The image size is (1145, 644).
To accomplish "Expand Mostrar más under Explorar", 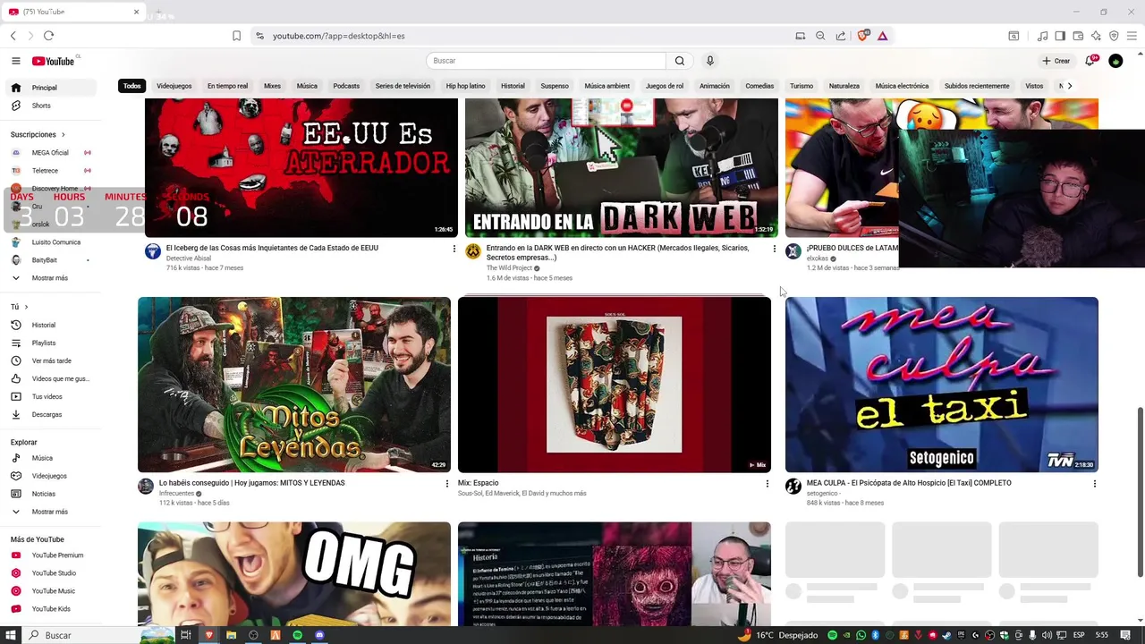I will click(x=53, y=512).
